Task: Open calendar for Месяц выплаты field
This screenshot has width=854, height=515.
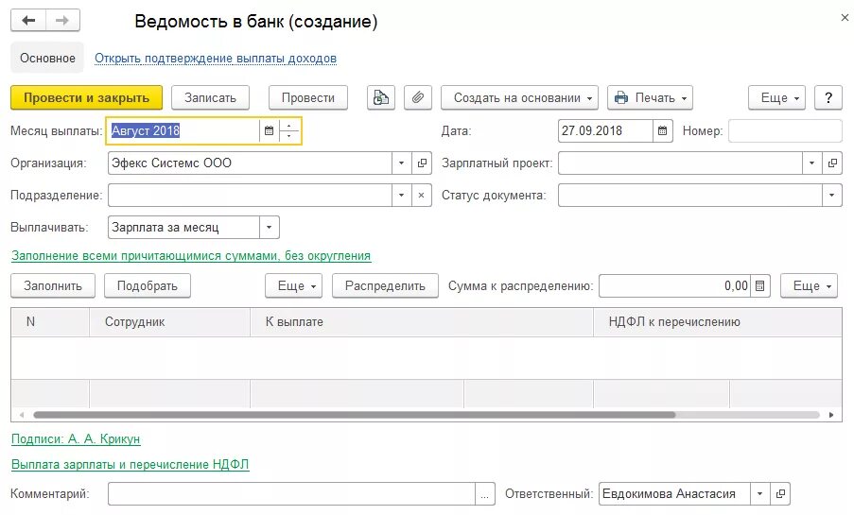Action: pyautogui.click(x=269, y=131)
